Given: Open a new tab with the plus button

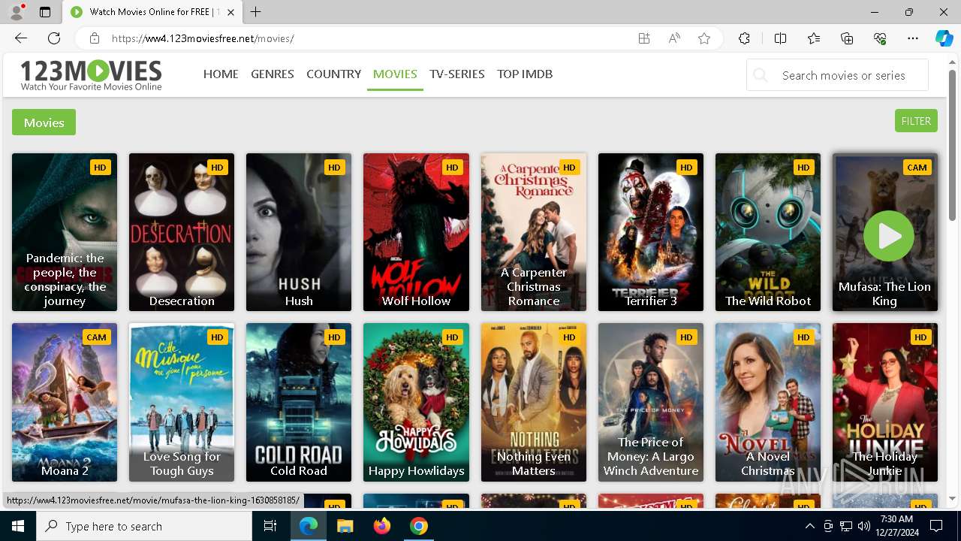Looking at the screenshot, I should (x=256, y=12).
